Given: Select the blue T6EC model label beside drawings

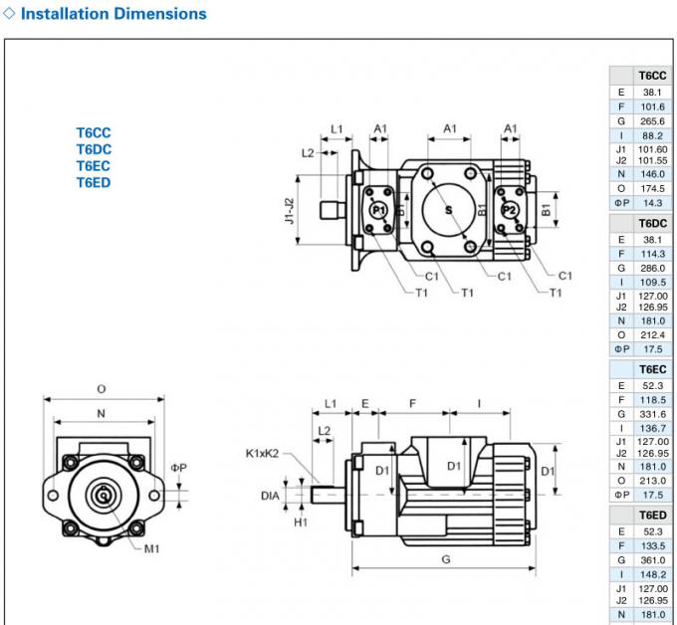Looking at the screenshot, I should click(94, 166).
